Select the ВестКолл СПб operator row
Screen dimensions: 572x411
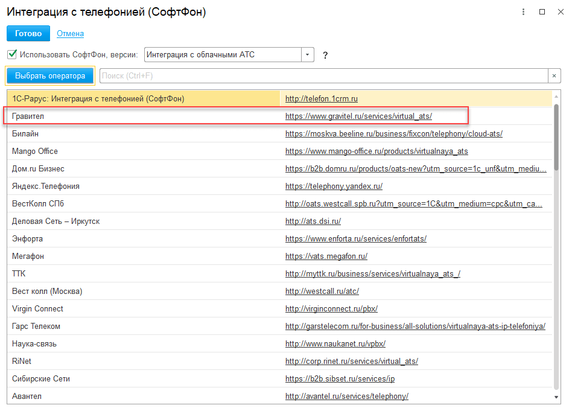tap(279, 203)
